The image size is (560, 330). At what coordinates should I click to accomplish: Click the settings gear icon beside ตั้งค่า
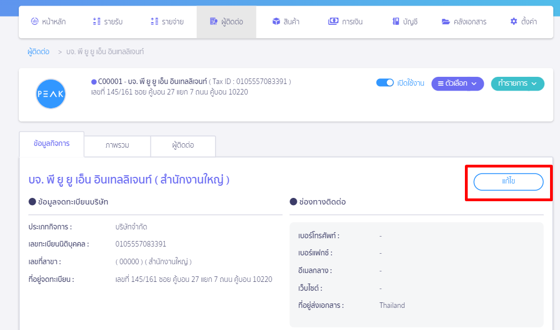point(514,22)
